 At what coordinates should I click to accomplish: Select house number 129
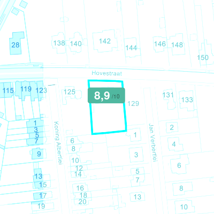[x=133, y=103]
